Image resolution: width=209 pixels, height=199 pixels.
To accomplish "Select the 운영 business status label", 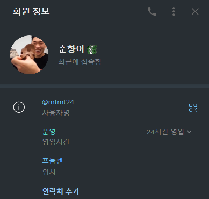I will click(x=49, y=132).
